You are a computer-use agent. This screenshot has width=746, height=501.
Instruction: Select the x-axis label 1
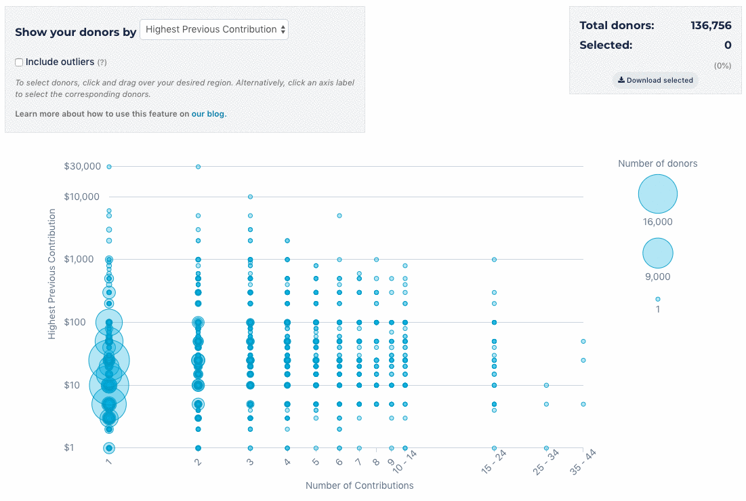[108, 461]
